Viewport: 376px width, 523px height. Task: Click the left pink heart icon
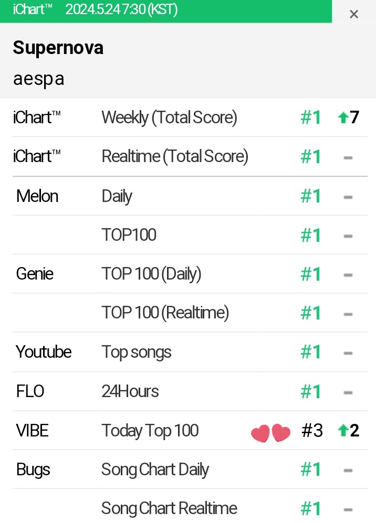tap(260, 433)
